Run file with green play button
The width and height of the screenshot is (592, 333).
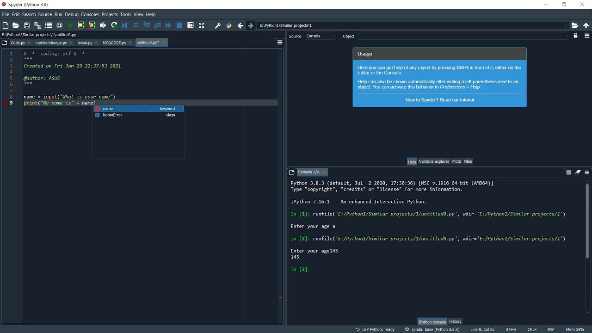70,25
